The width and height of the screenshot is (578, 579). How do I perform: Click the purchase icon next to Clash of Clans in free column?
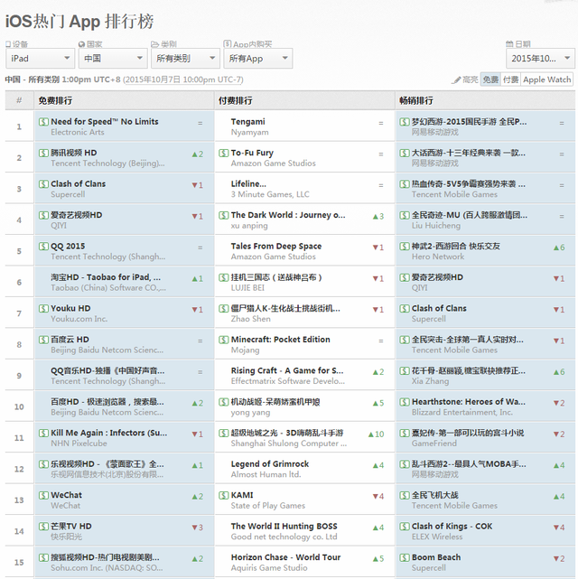click(43, 184)
